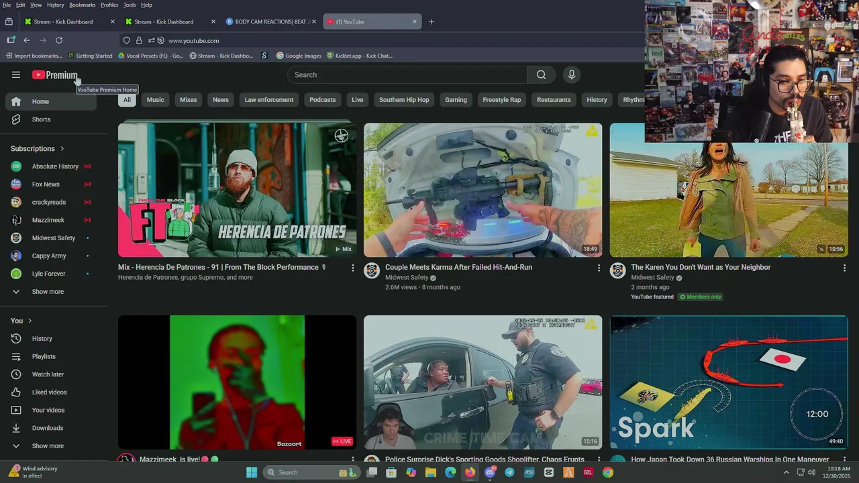Viewport: 859px width, 483px height.
Task: Open the Profiles menu
Action: (x=109, y=5)
